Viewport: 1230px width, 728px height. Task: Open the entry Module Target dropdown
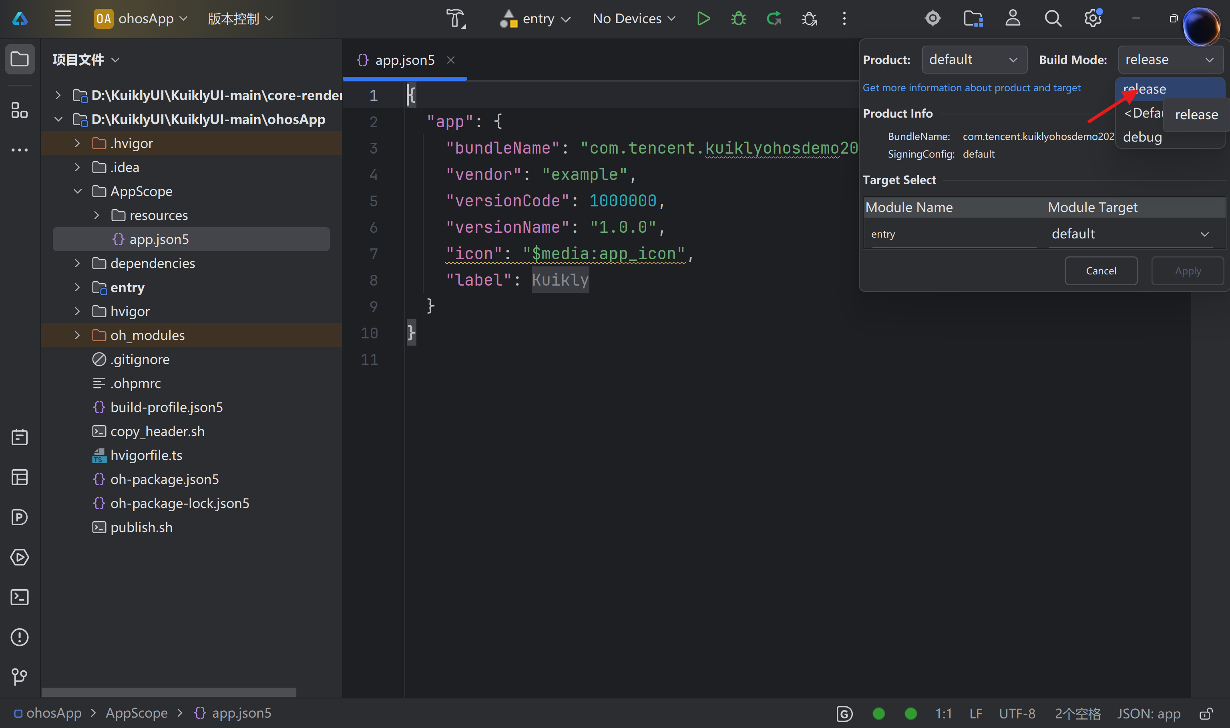pyautogui.click(x=1130, y=234)
